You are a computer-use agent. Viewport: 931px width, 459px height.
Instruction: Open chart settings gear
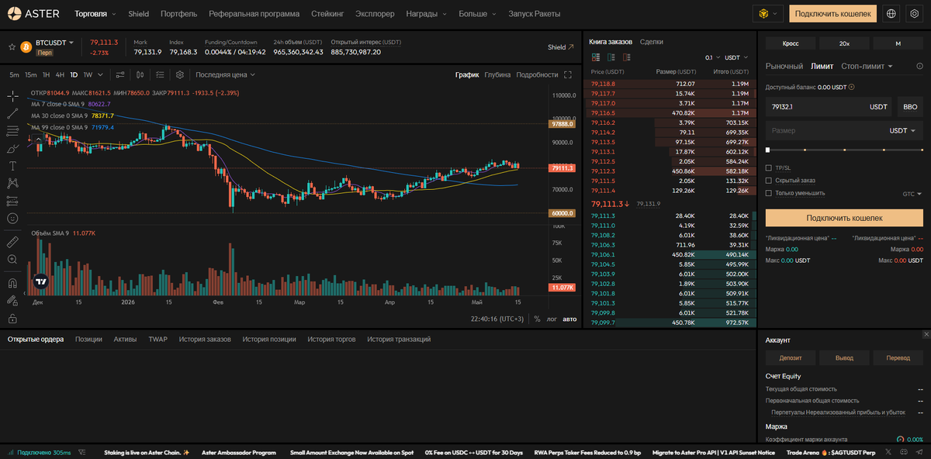click(180, 75)
